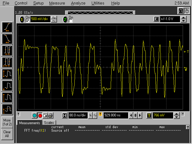
Task: Click the frequency measurement icon
Action: pos(7,62)
